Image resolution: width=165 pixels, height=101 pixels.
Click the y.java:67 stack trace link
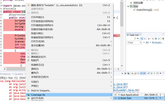120,87
